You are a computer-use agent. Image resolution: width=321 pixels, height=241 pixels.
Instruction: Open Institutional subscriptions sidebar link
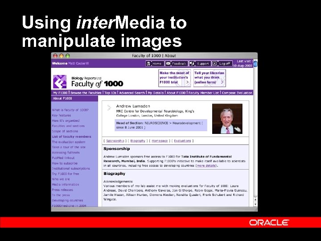click(71, 168)
